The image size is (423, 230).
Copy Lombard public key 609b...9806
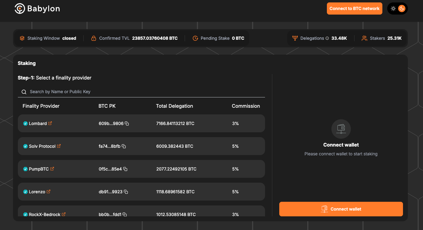coord(127,123)
